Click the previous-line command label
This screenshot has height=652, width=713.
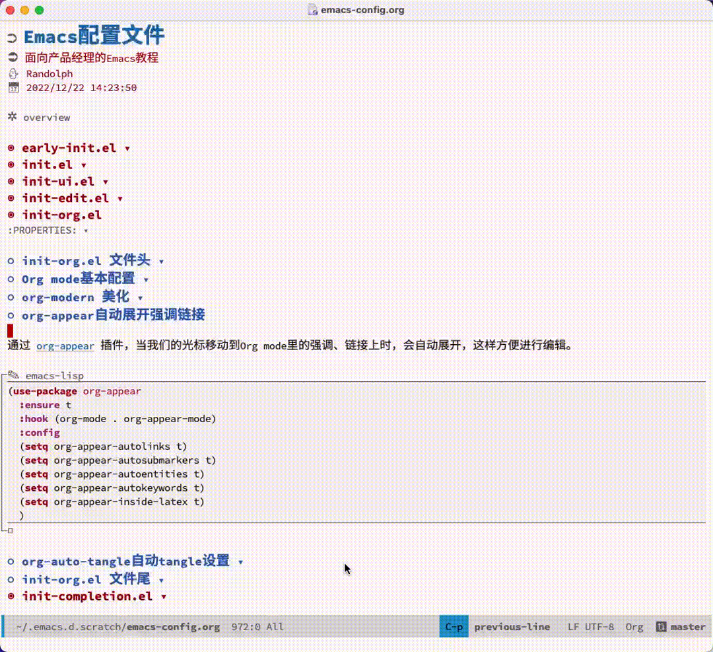click(512, 627)
